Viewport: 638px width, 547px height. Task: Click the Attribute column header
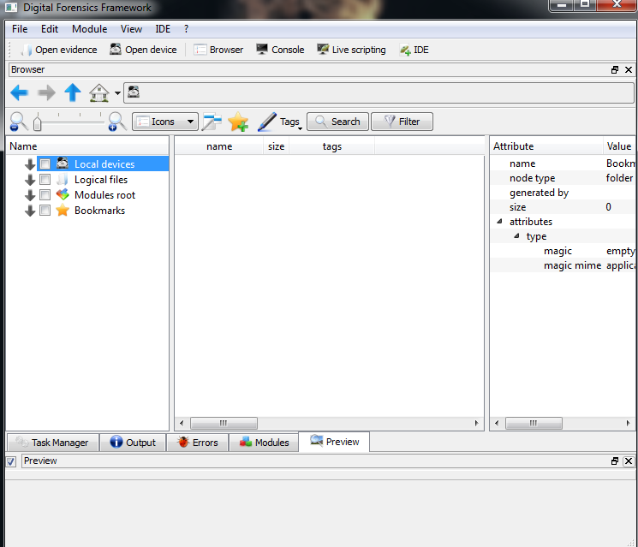(546, 146)
